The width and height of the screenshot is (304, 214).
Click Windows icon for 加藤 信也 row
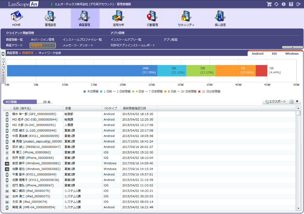pyautogui.click(x=7, y=169)
